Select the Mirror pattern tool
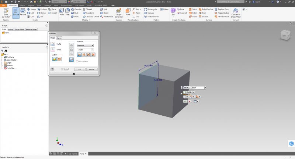The height and width of the screenshot is (159, 295). [164, 9]
